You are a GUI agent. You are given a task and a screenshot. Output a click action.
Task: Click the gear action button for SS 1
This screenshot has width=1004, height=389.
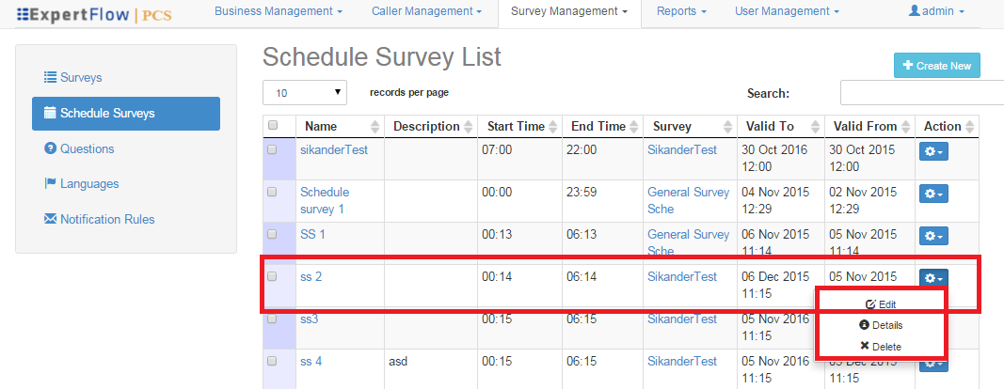(932, 235)
